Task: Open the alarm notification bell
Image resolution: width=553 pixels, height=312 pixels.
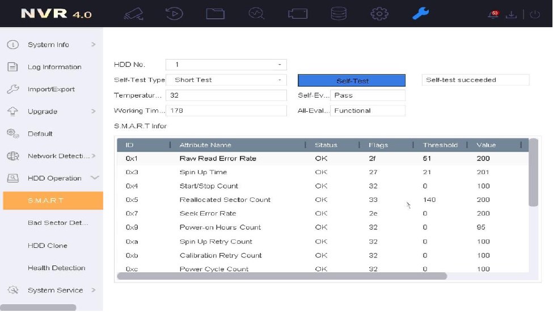Action: [x=493, y=15]
